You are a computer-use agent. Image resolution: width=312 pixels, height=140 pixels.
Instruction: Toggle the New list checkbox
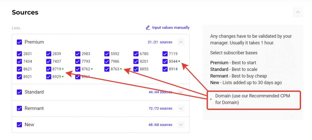19,125
